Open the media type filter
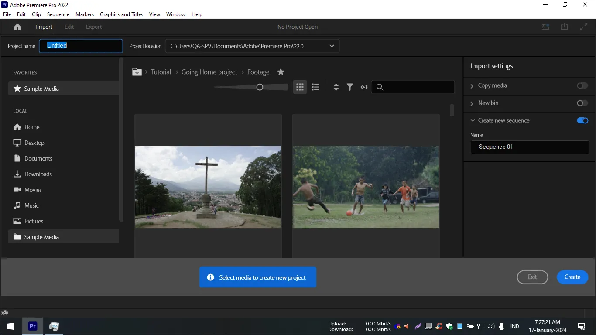The height and width of the screenshot is (335, 596). click(350, 87)
